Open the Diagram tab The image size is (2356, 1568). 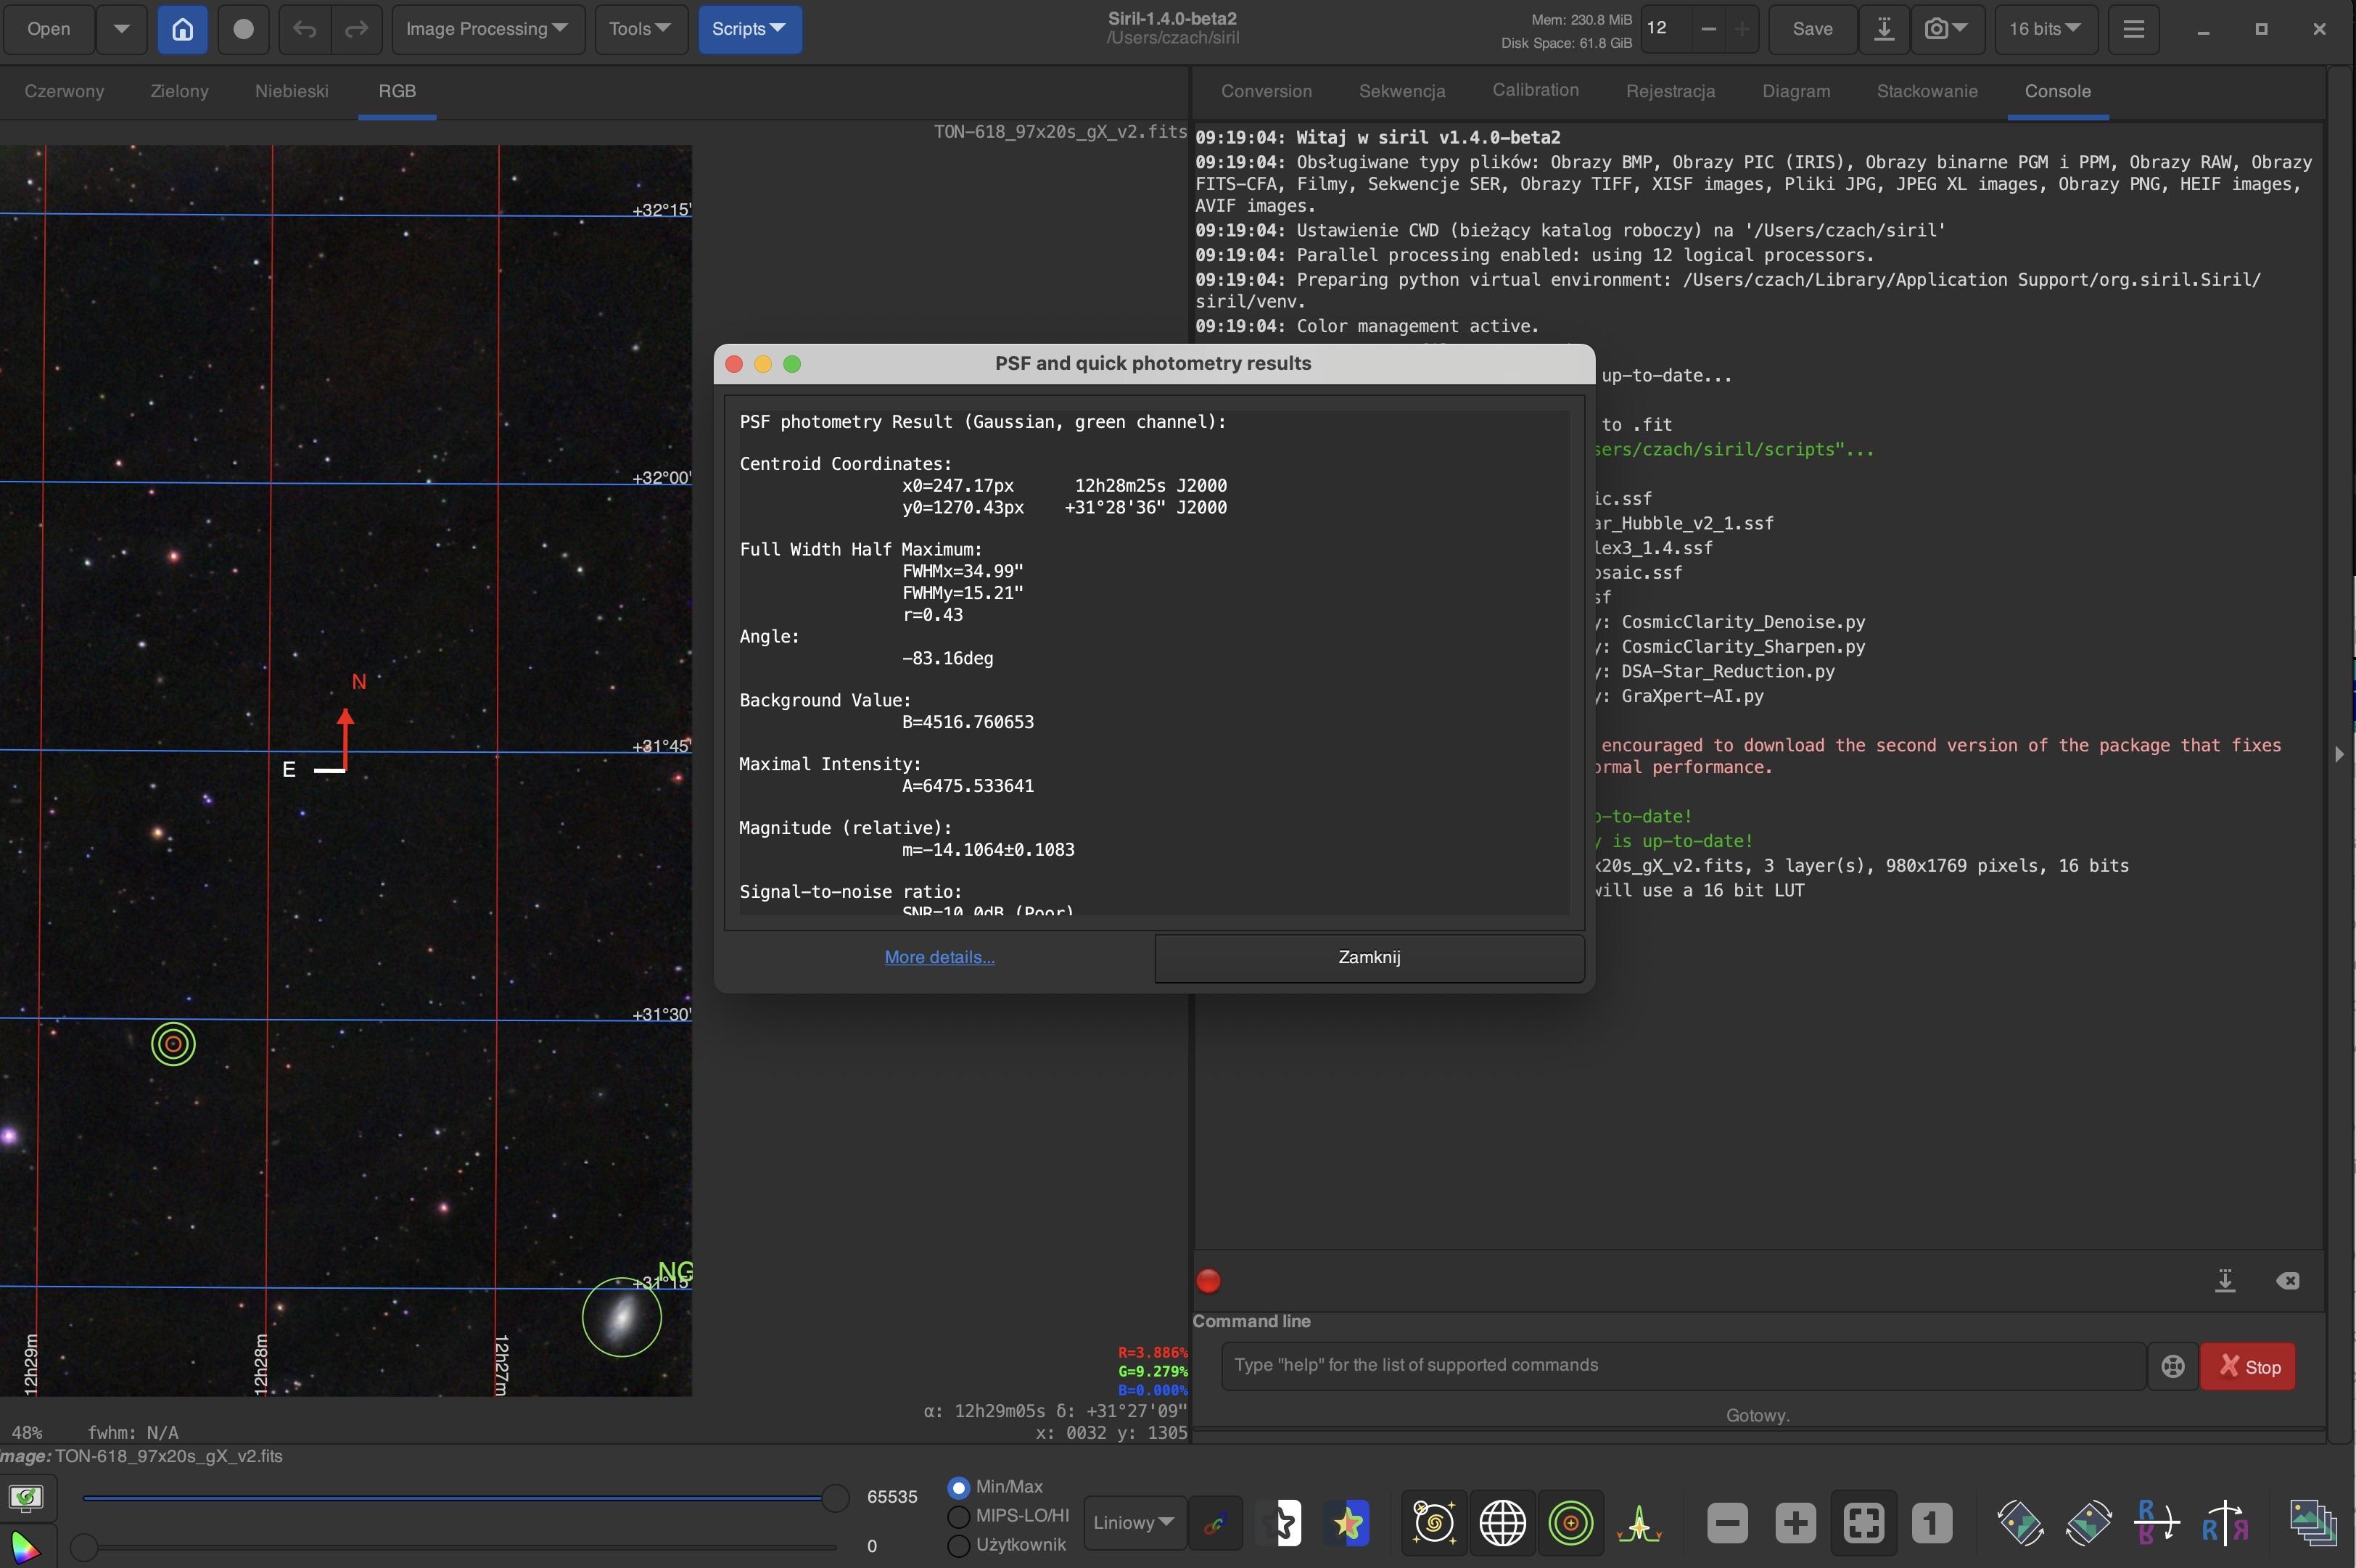[x=1796, y=91]
